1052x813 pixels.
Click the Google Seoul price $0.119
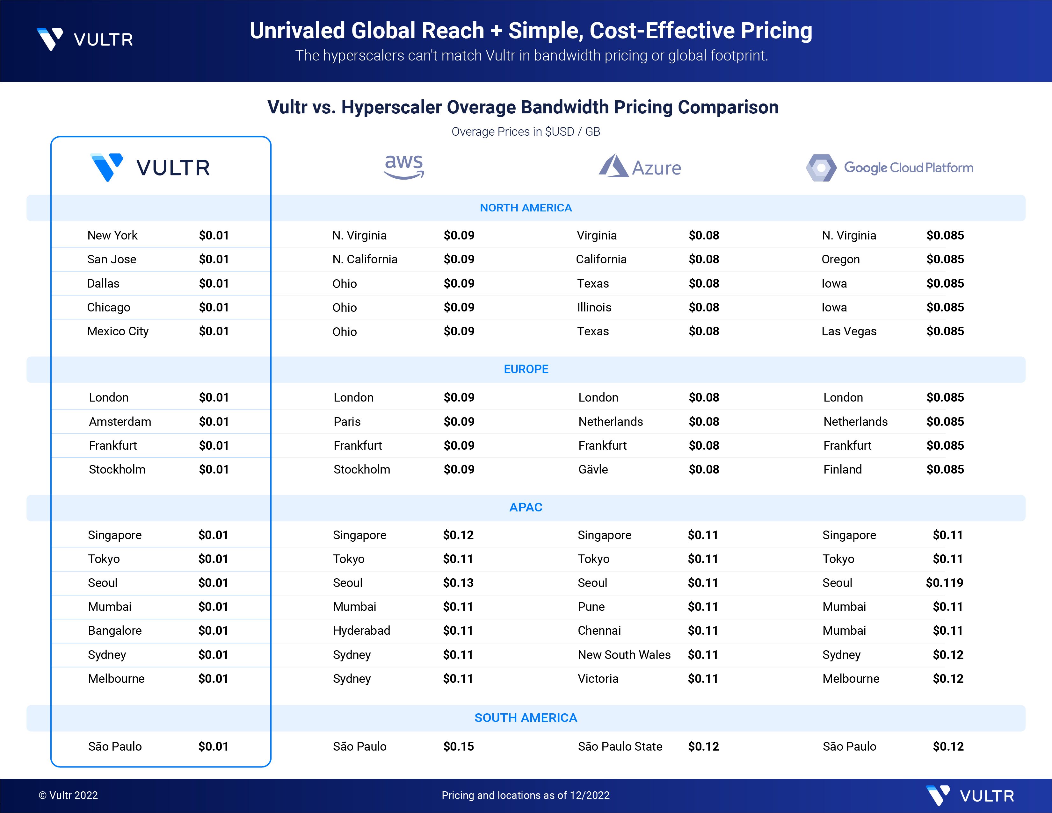tap(945, 583)
